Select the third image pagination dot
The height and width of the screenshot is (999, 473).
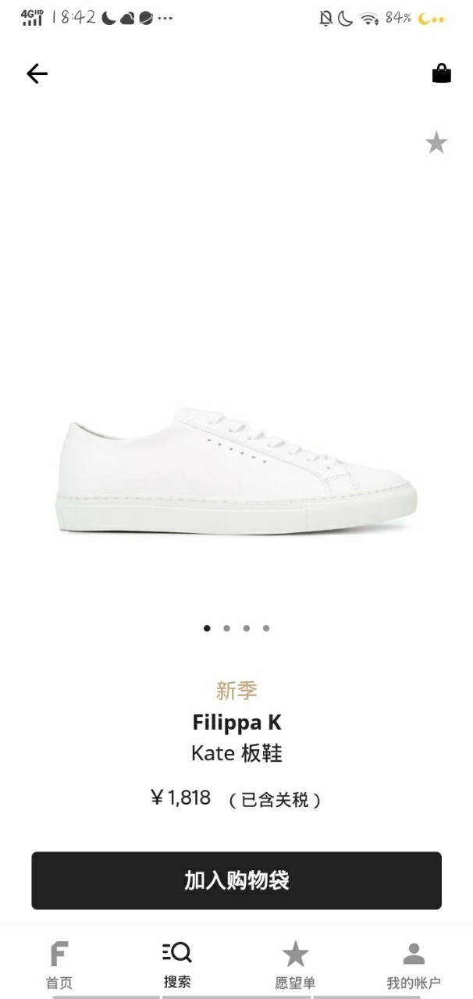tap(246, 628)
